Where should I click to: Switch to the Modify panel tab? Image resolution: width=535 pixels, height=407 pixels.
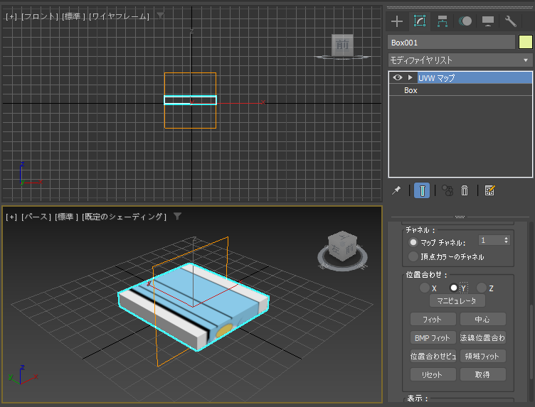420,21
